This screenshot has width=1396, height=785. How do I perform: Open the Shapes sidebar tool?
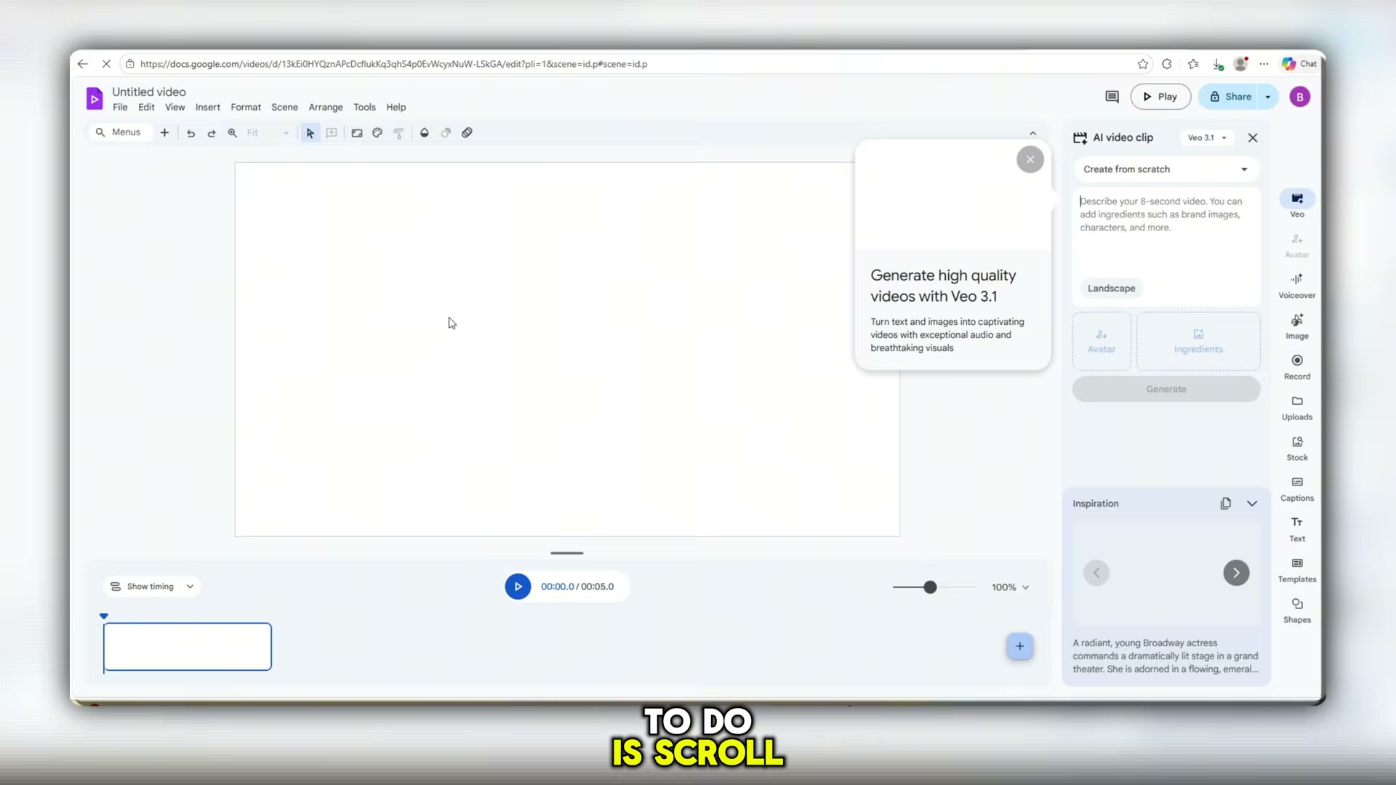click(x=1297, y=611)
